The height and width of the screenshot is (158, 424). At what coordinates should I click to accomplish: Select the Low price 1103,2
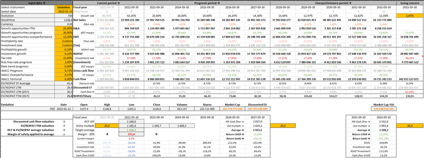131,109
